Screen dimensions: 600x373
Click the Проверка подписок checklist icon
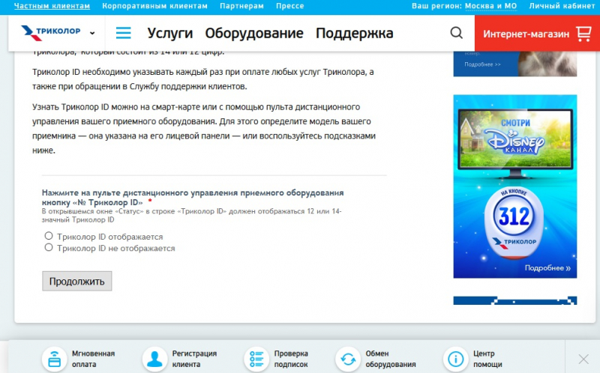pos(256,359)
